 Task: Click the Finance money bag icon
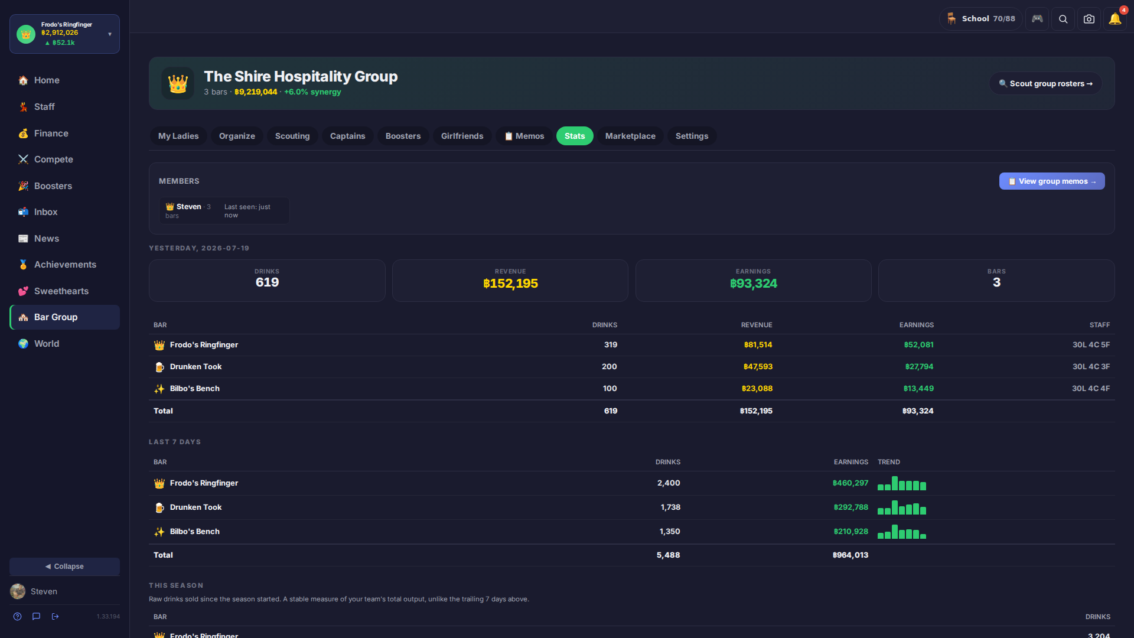click(23, 134)
